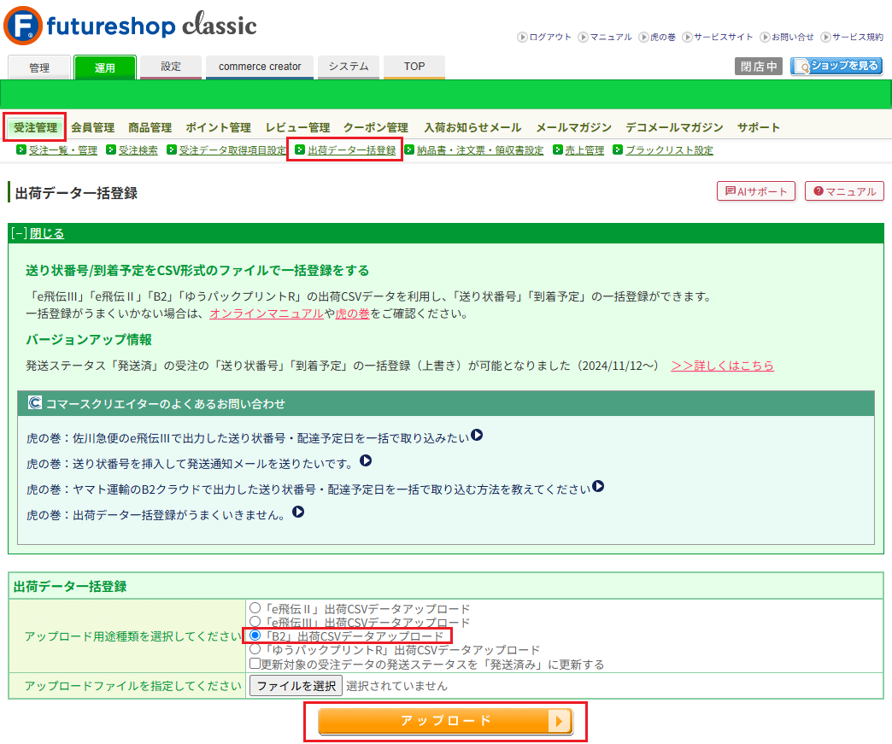The height and width of the screenshot is (744, 892).
Task: Open the 受注管理 menu
Action: tap(35, 127)
